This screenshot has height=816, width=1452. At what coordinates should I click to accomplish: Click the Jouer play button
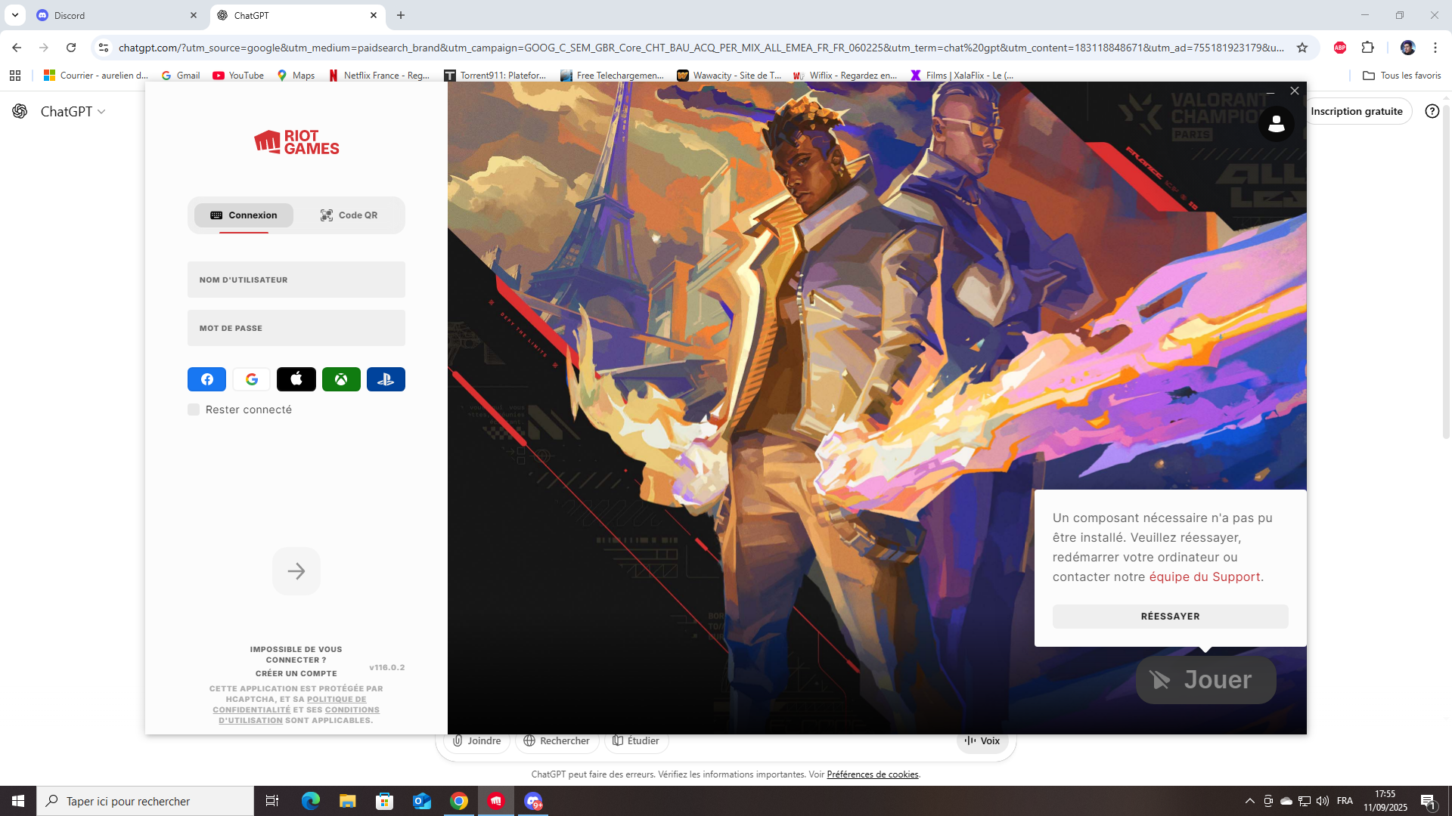tap(1205, 680)
